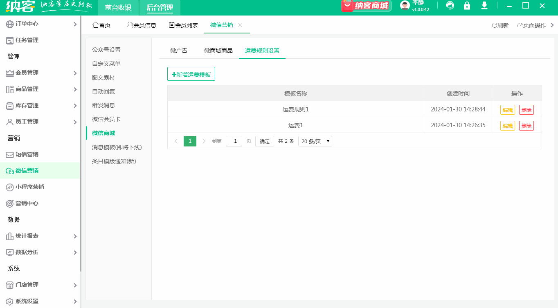Select 小程序营销 in the sidebar
The width and height of the screenshot is (558, 308).
click(x=29, y=187)
